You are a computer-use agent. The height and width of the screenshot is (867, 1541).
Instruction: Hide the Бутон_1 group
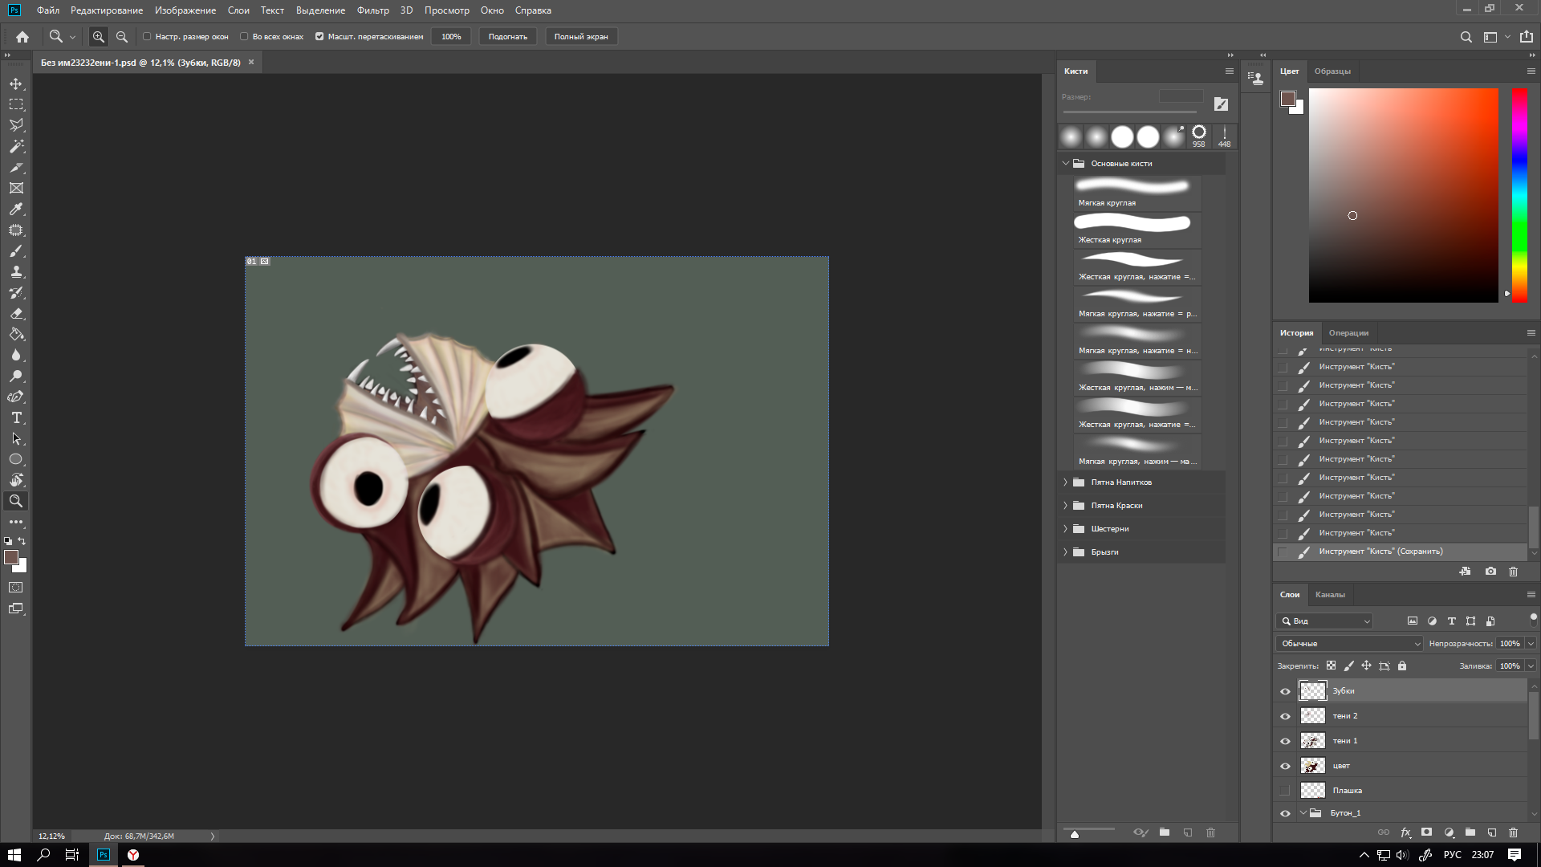(x=1285, y=813)
